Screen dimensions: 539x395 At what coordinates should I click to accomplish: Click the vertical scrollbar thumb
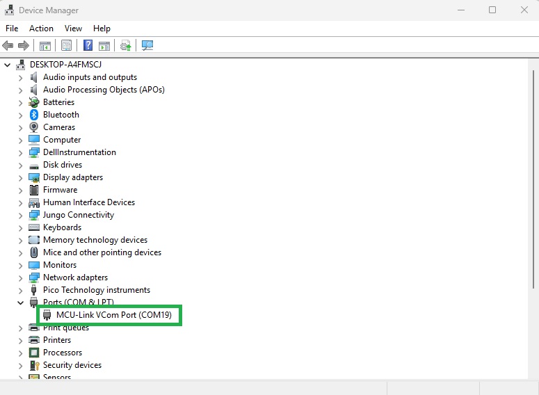pos(533,179)
